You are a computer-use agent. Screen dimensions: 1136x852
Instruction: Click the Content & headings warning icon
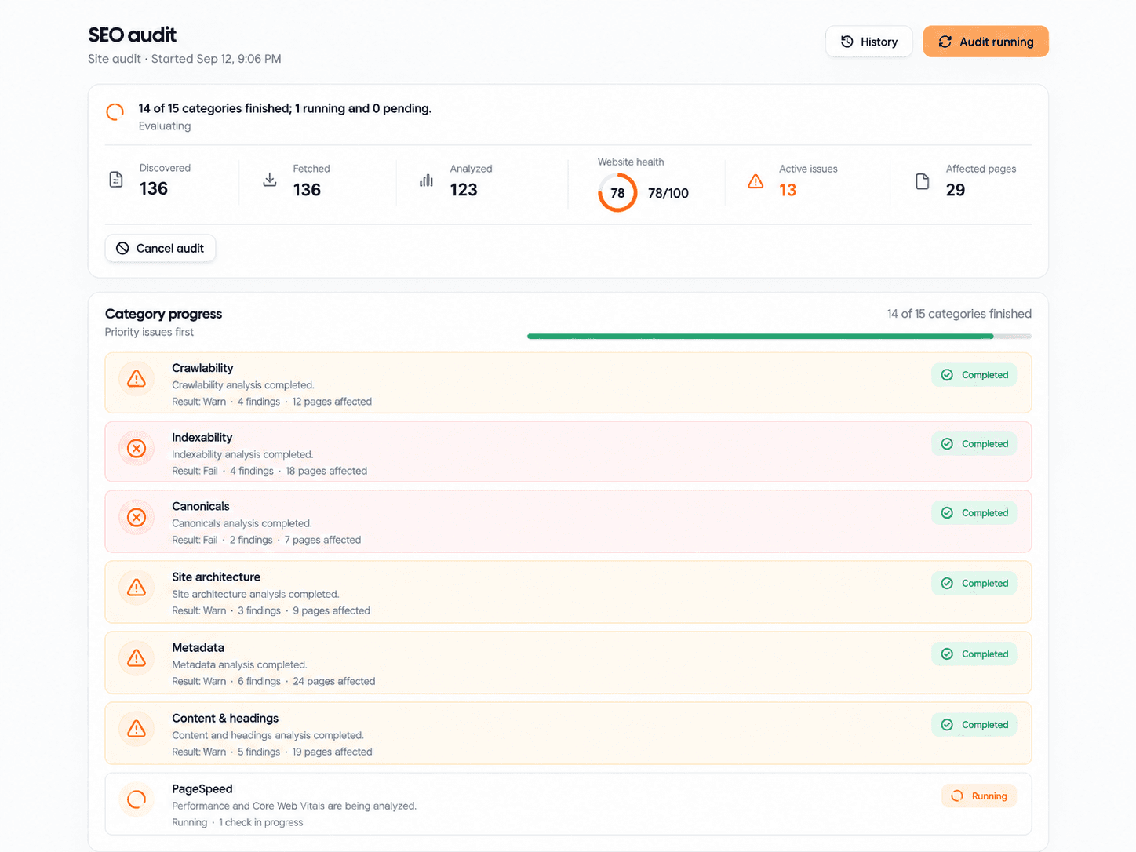(137, 729)
